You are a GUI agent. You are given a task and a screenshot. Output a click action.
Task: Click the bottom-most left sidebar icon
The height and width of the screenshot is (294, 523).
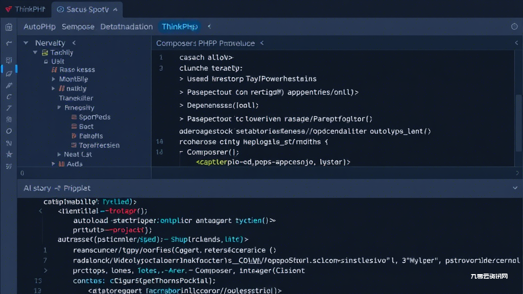click(x=9, y=166)
